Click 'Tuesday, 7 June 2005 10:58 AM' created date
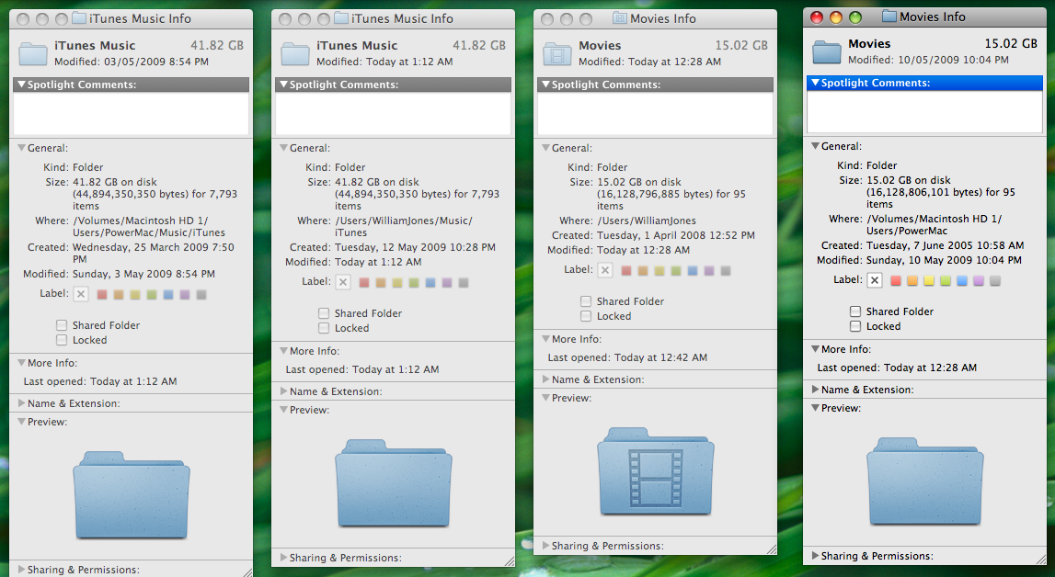 point(946,245)
